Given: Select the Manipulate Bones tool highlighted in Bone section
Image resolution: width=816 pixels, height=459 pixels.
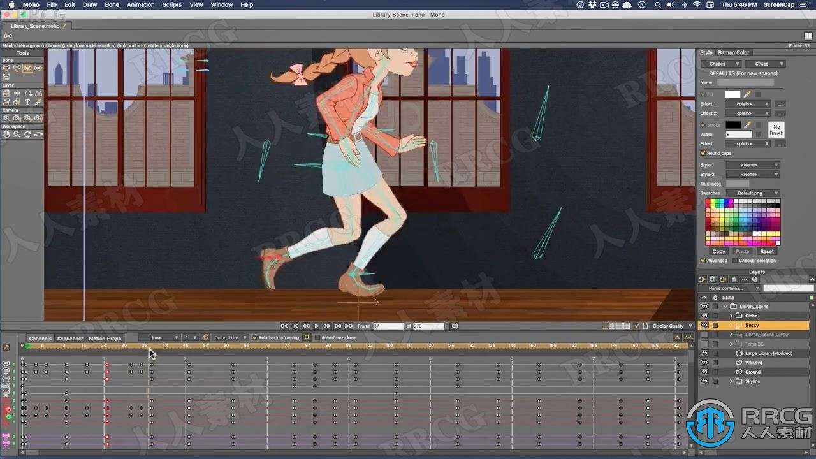Looking at the screenshot, I should click(x=27, y=68).
